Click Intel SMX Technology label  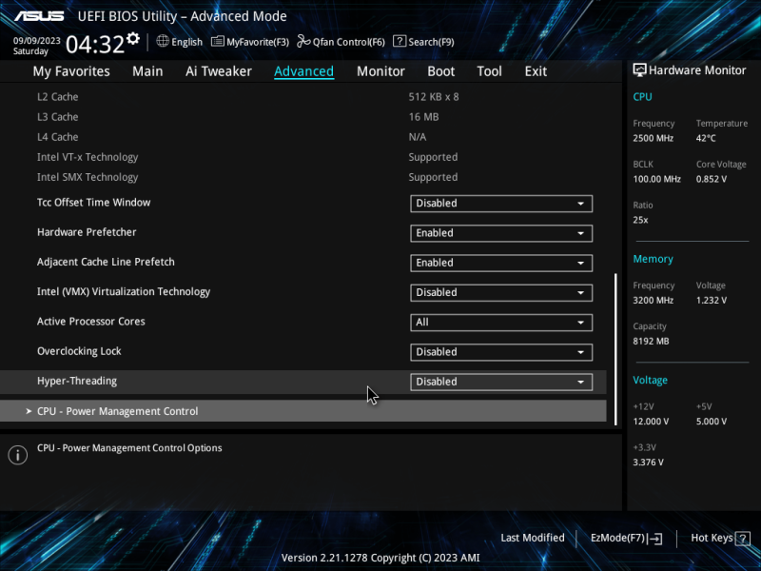[88, 177]
